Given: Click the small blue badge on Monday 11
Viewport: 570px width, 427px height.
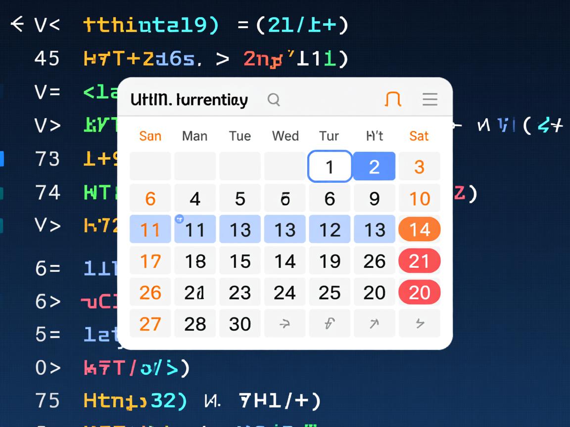Looking at the screenshot, I should coord(179,218).
